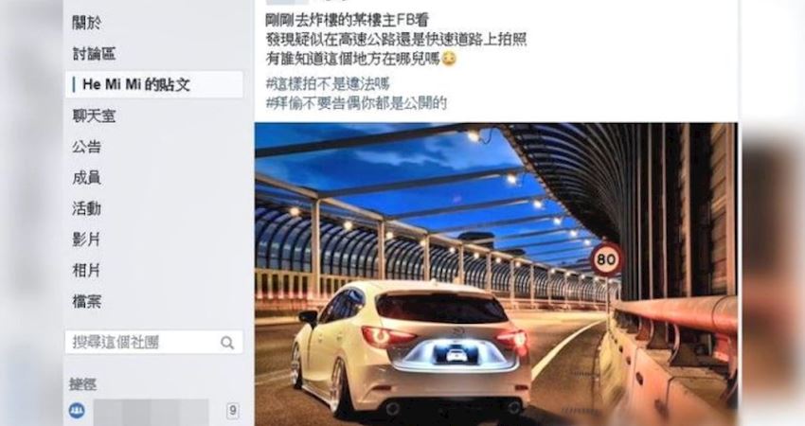Click the blurred shortcut group name
805x426 pixels.
point(151,411)
